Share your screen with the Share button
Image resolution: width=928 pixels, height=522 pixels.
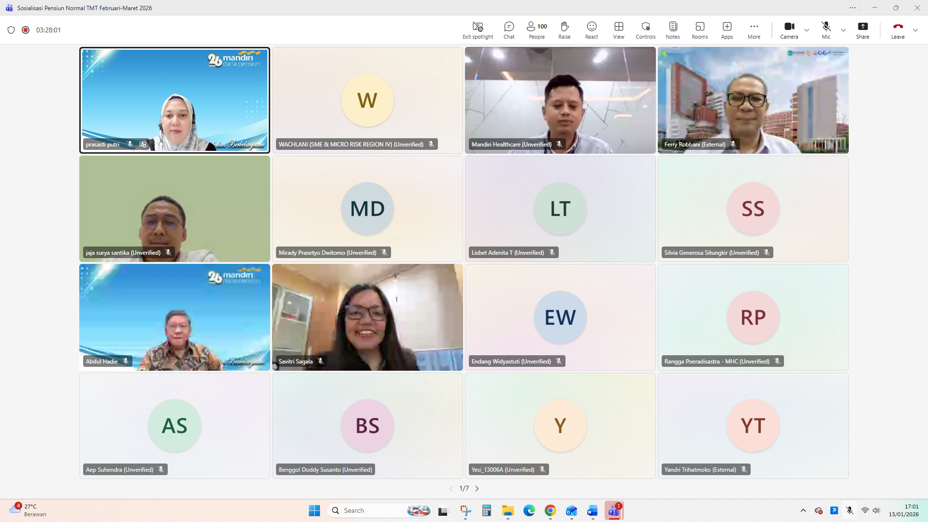pos(863,30)
